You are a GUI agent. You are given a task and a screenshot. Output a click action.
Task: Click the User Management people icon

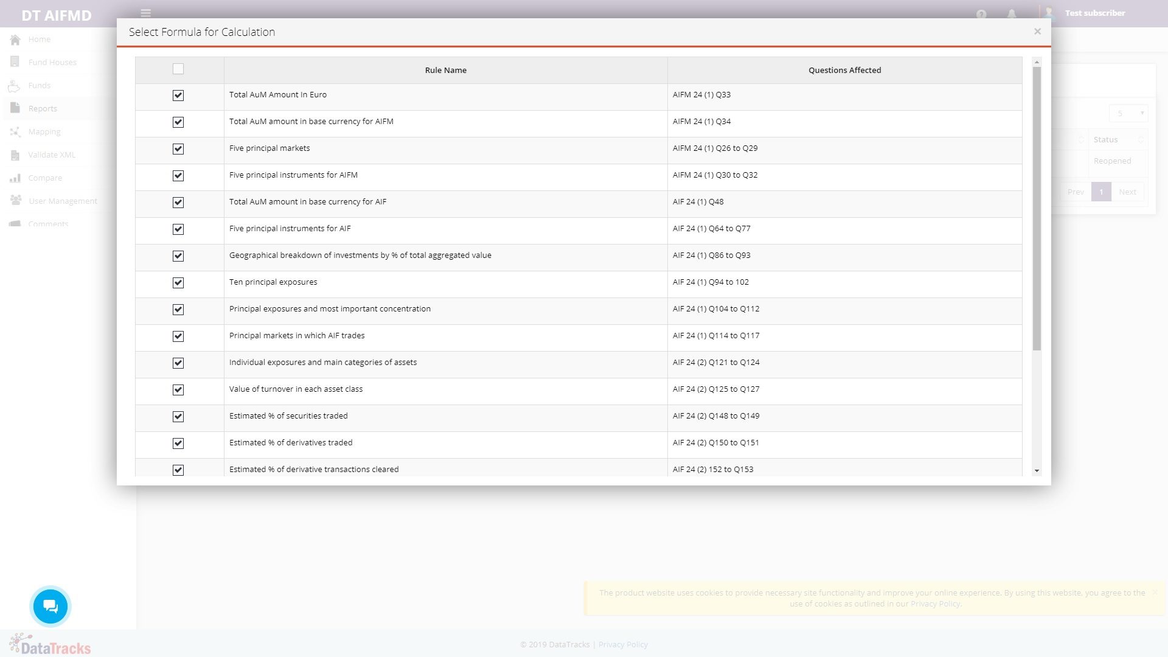pos(15,200)
